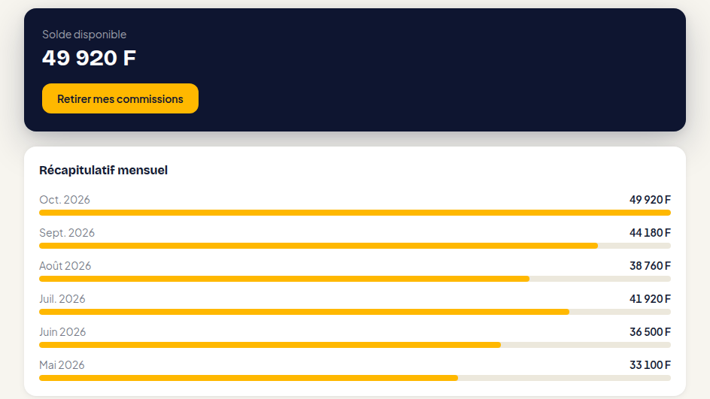Click the Juil. 2026 progress bar
This screenshot has width=710, height=399.
[x=355, y=312]
